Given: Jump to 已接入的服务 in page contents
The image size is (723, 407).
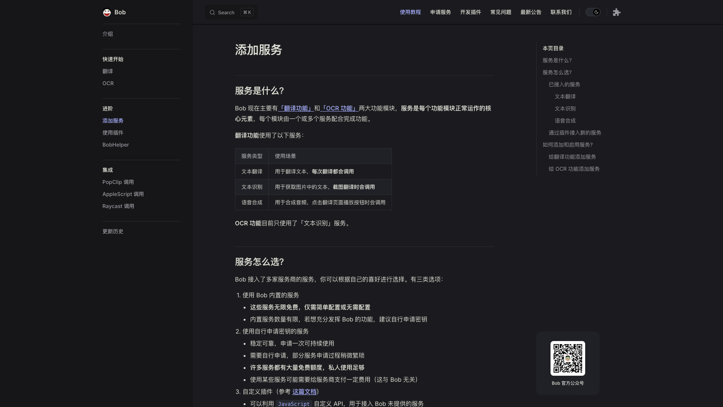Looking at the screenshot, I should click(x=564, y=84).
